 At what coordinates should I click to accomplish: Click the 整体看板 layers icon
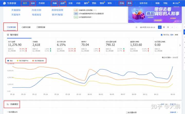(8, 34)
